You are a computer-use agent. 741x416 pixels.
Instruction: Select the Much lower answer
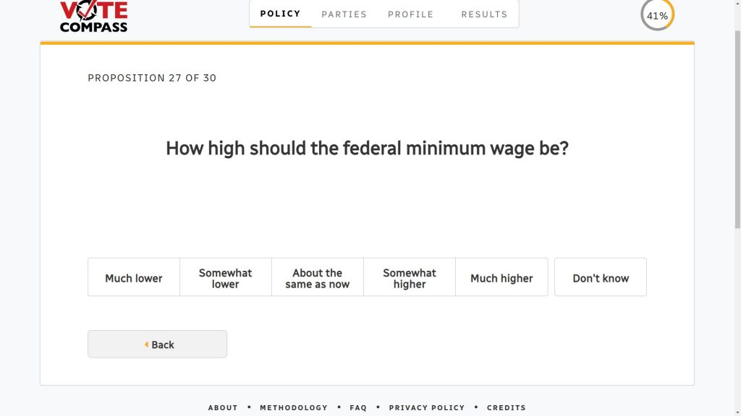pos(134,278)
